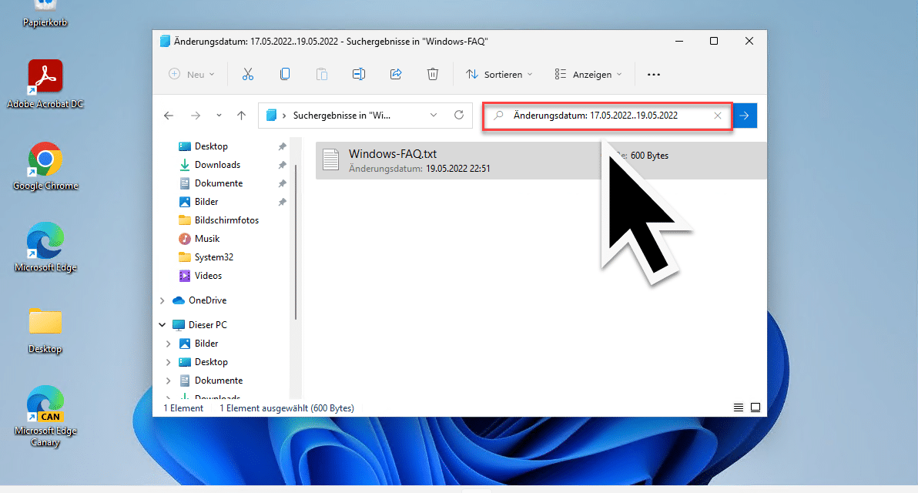Screen dimensions: 918x493
Task: Click inside the Änderungsdatum search field
Action: point(607,116)
